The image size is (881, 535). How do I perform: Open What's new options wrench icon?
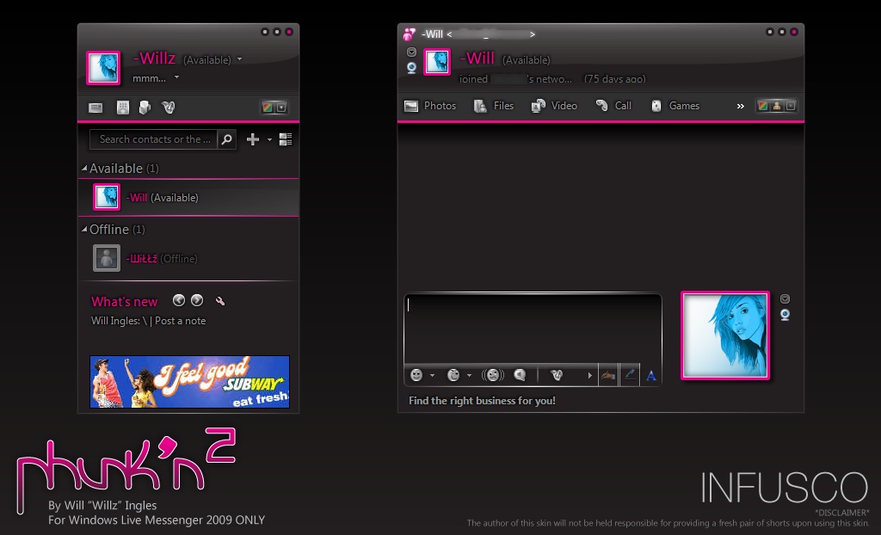tap(220, 301)
